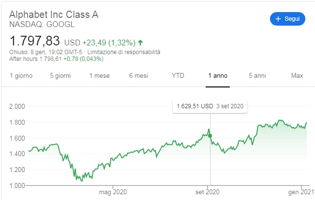Click the set 2020 axis label
The image size is (315, 200).
pyautogui.click(x=207, y=192)
